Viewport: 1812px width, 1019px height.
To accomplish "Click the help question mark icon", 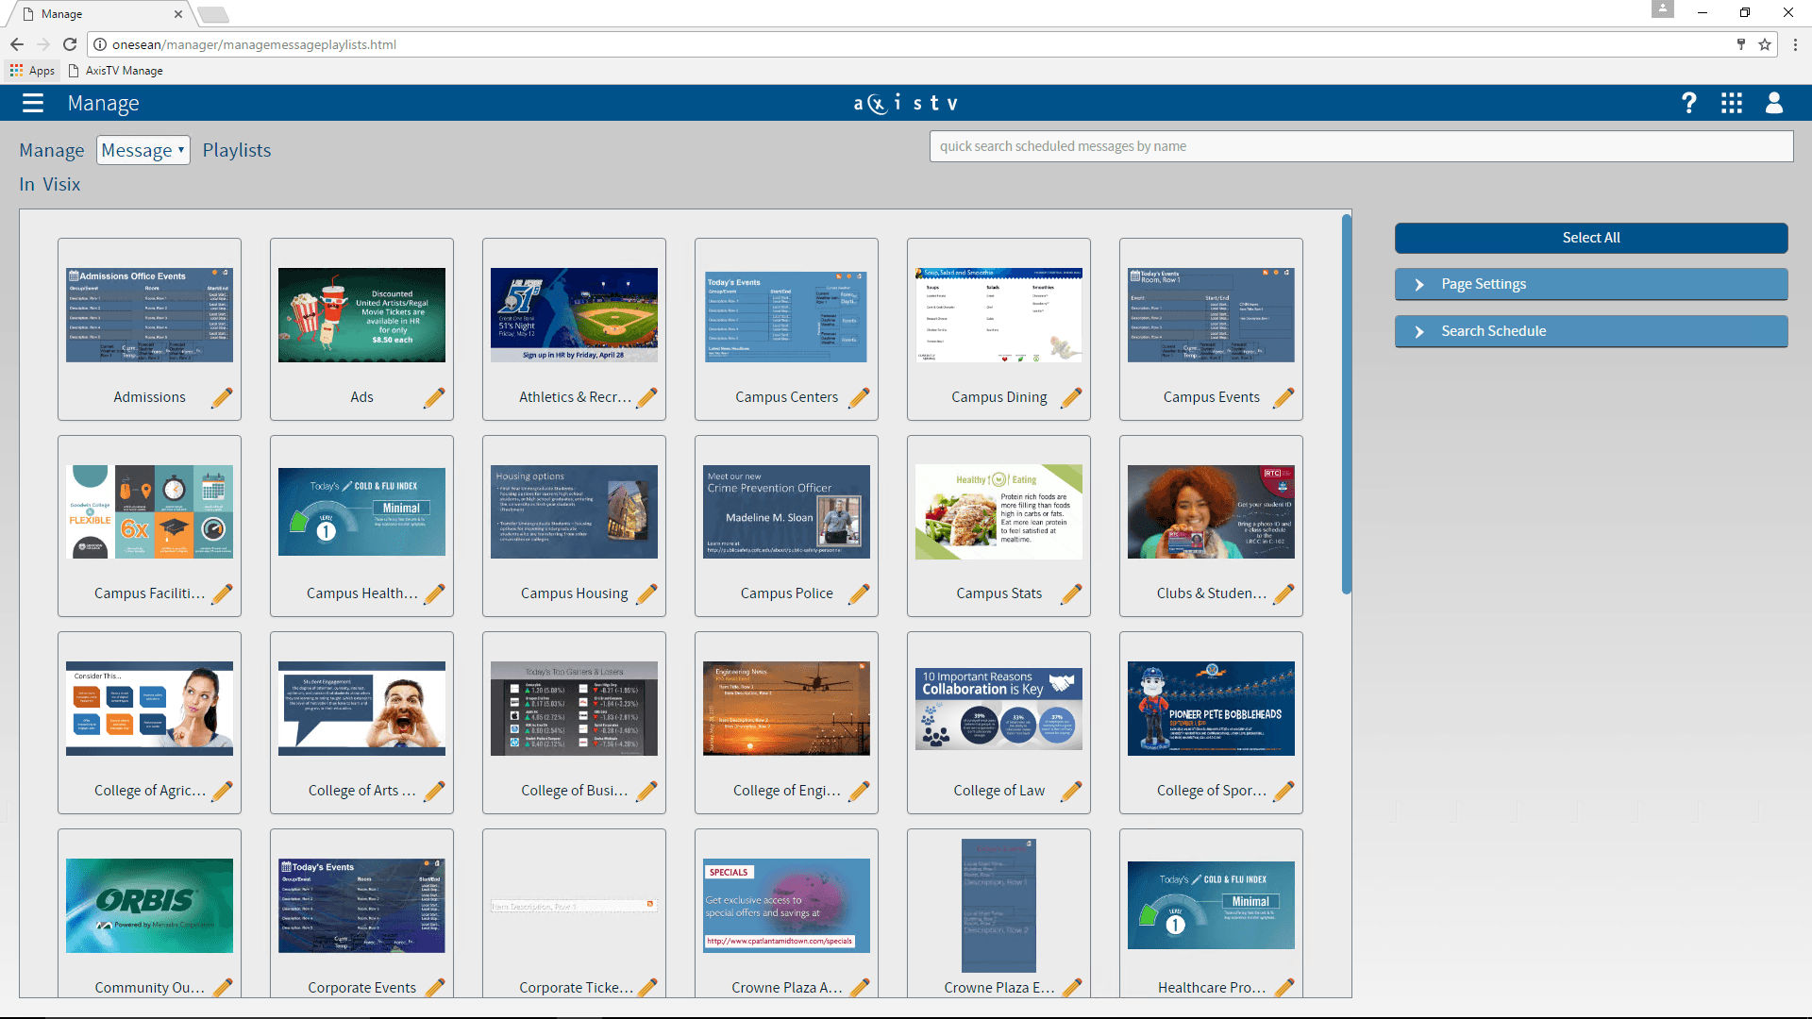I will point(1688,103).
